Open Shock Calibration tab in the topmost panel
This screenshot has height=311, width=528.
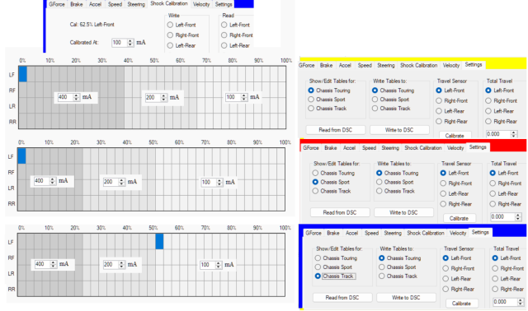(x=168, y=3)
